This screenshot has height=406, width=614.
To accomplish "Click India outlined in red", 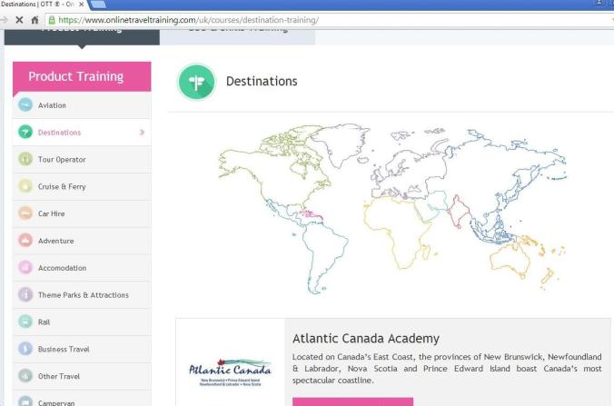I will 458,212.
